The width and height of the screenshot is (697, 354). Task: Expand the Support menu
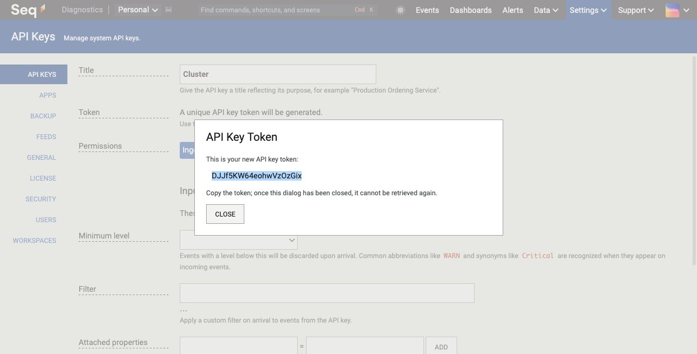[x=636, y=10]
